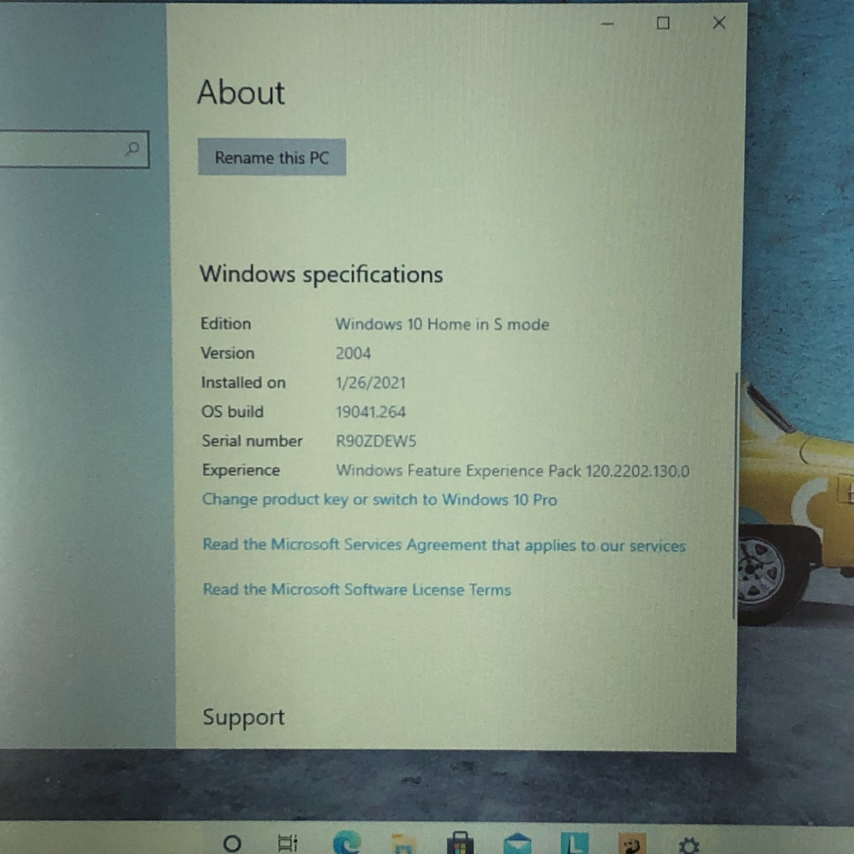Click the Rename this PC button
The height and width of the screenshot is (854, 854).
click(x=272, y=157)
